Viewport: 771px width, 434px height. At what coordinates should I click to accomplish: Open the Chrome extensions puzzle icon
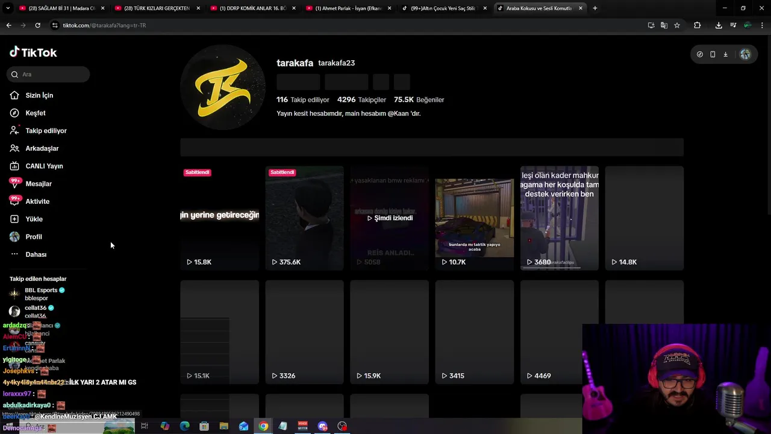(698, 25)
